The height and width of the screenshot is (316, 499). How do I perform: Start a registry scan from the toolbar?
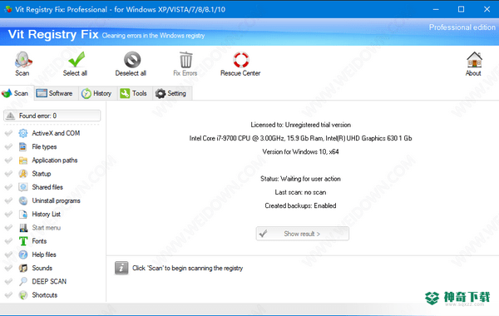tap(22, 64)
